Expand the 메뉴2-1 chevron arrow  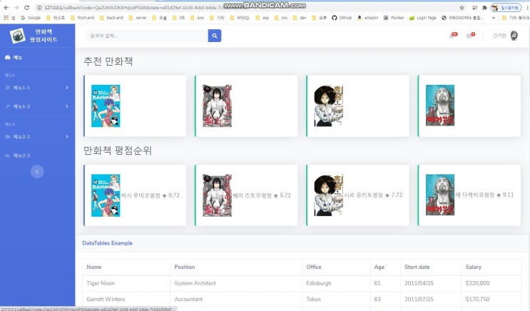[x=67, y=136]
